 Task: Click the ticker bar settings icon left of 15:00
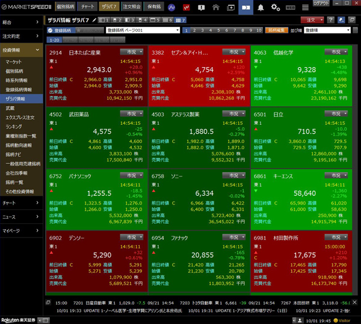pos(48,302)
